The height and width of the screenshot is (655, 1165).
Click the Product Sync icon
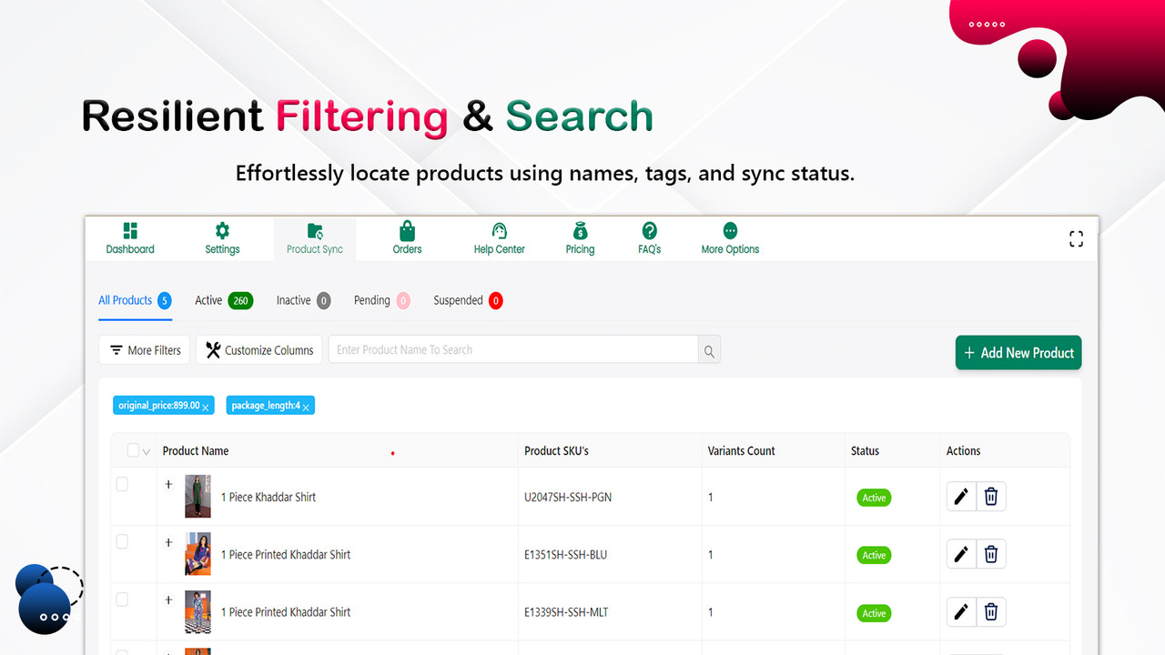click(314, 229)
